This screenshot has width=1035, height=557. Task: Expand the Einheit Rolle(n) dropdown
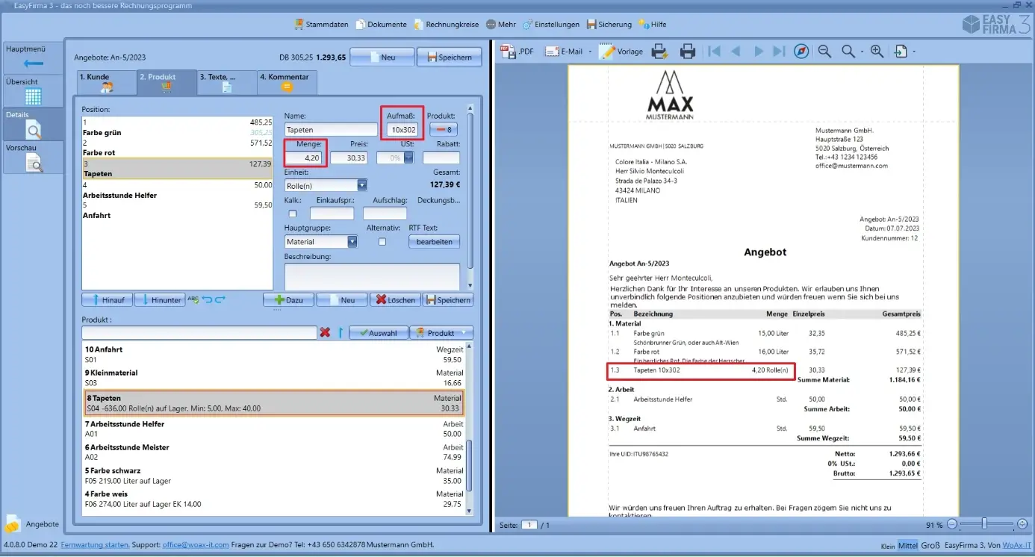(362, 185)
